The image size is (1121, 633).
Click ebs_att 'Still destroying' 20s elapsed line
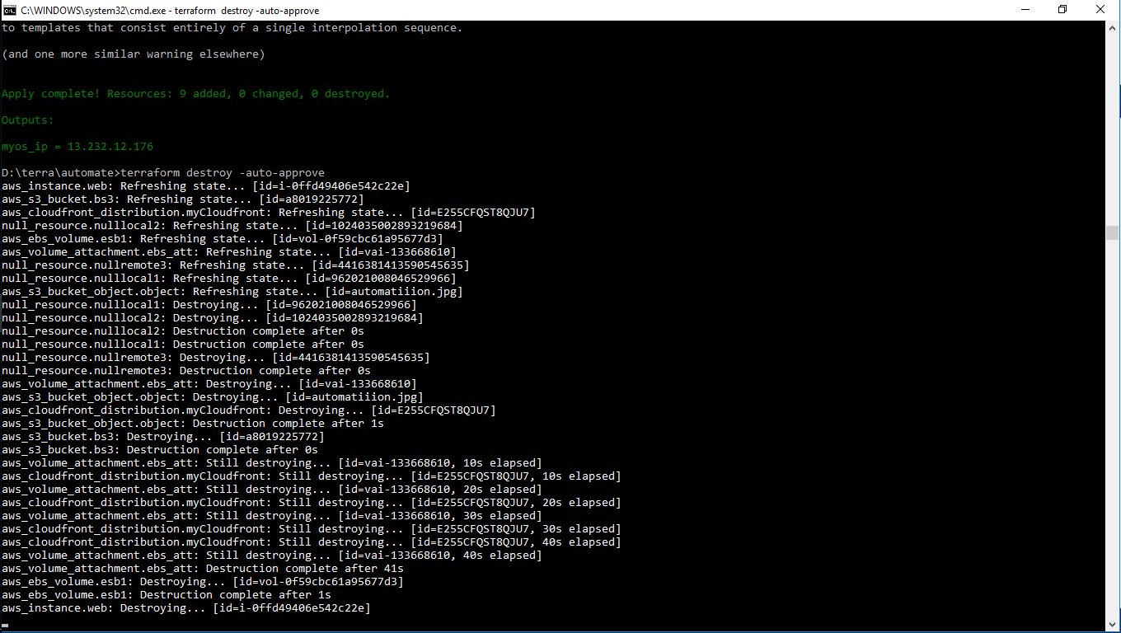[x=272, y=490]
